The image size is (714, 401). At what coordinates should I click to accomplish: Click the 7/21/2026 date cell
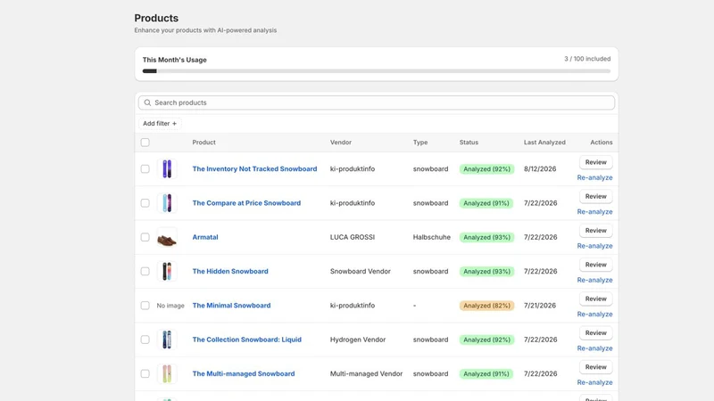pyautogui.click(x=540, y=305)
